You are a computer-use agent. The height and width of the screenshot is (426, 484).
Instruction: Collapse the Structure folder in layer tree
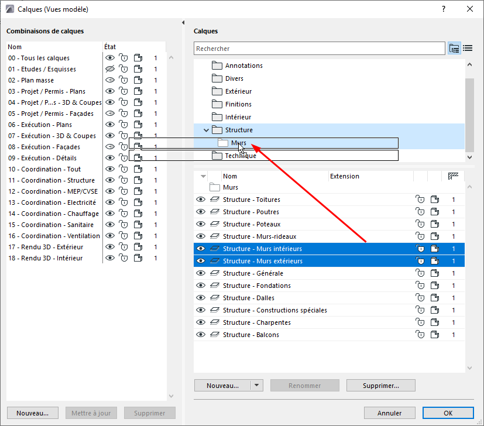click(206, 130)
